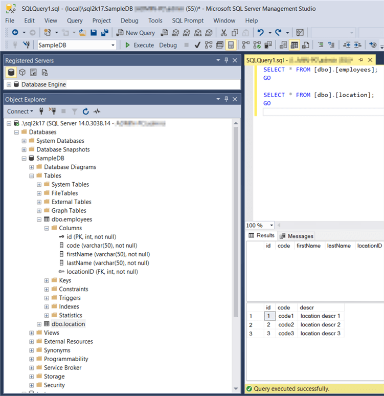Image resolution: width=384 pixels, height=396 pixels.
Task: Toggle Include Actual Execution Plan icon
Action: [245, 45]
